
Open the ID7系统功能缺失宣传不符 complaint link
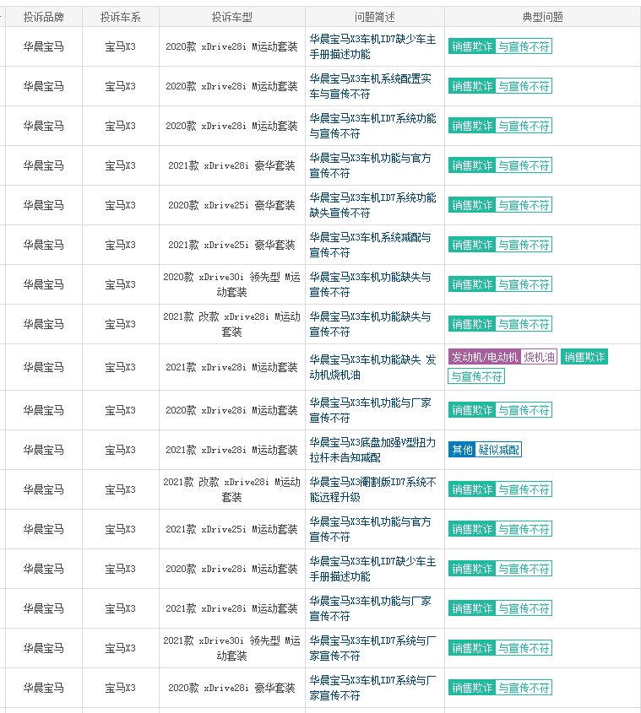coord(372,206)
